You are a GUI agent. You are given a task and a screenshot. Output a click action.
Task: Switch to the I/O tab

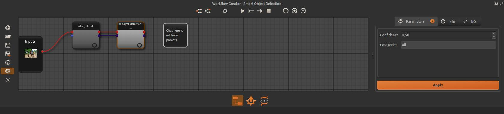(x=470, y=22)
